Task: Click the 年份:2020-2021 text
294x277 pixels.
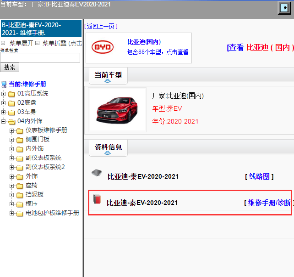Action: 175,121
